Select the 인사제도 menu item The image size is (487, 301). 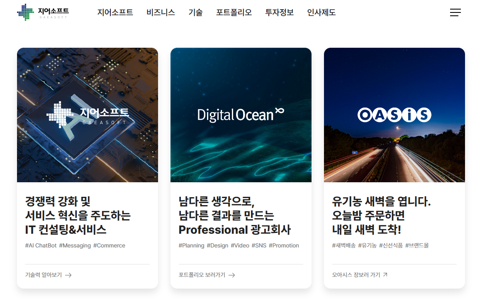coord(321,12)
